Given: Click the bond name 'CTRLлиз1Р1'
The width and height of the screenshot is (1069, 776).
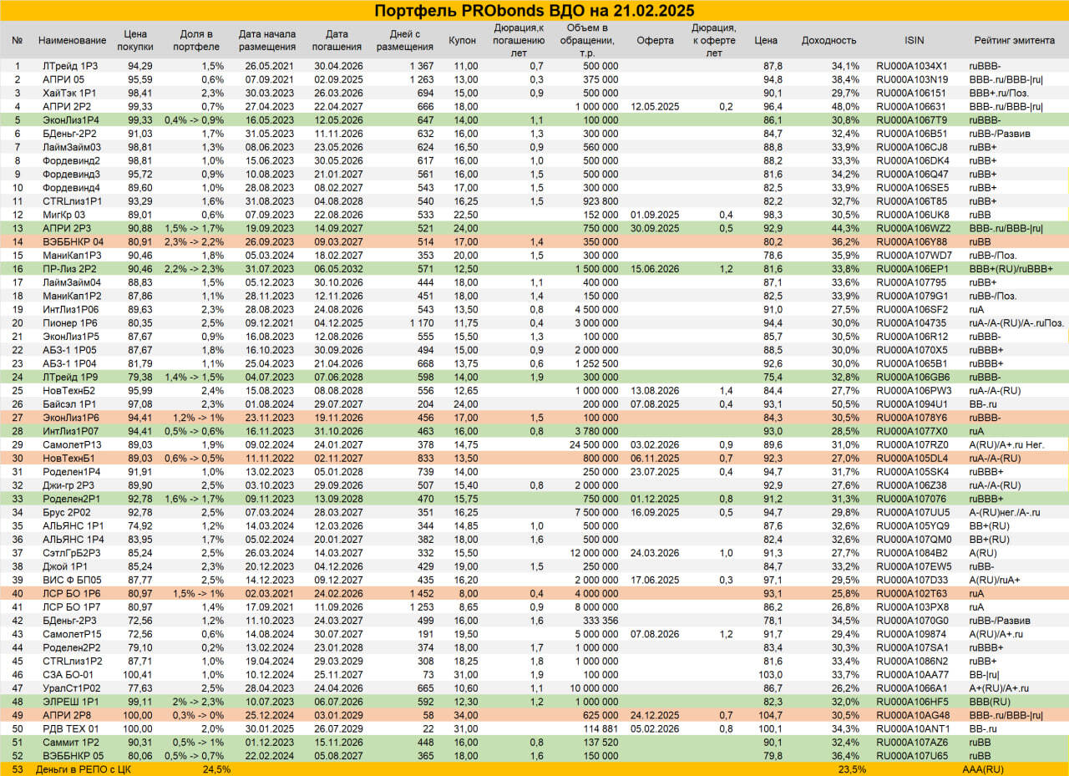Looking at the screenshot, I should click(x=72, y=201).
